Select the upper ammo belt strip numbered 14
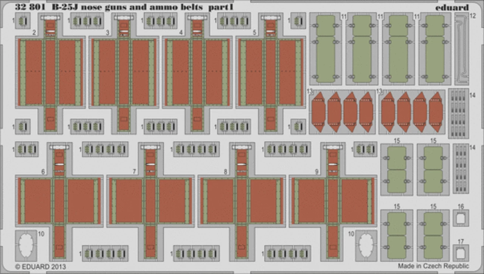Viewport: 484px width, 274px height. [458, 114]
